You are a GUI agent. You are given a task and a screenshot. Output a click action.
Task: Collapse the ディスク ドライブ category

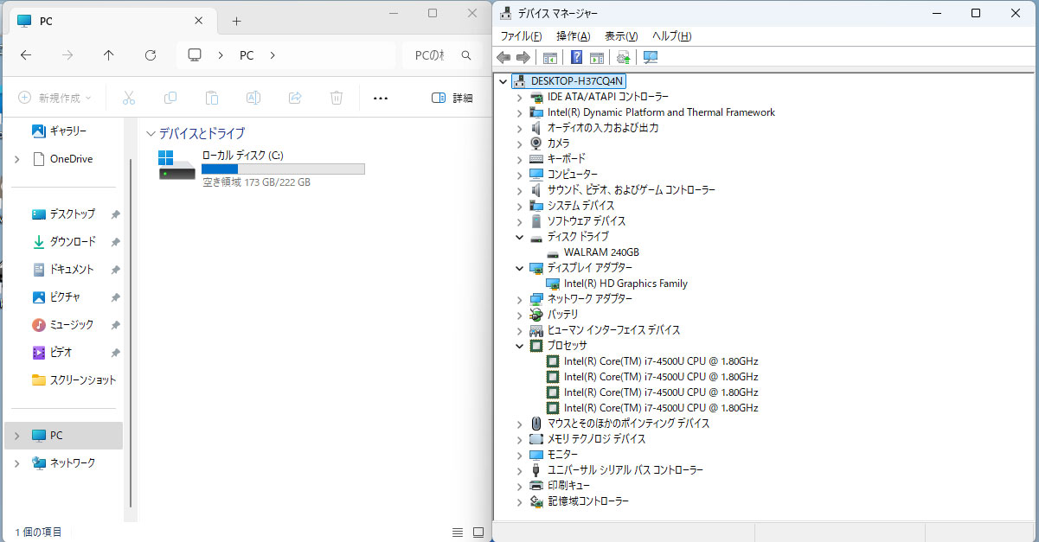519,237
